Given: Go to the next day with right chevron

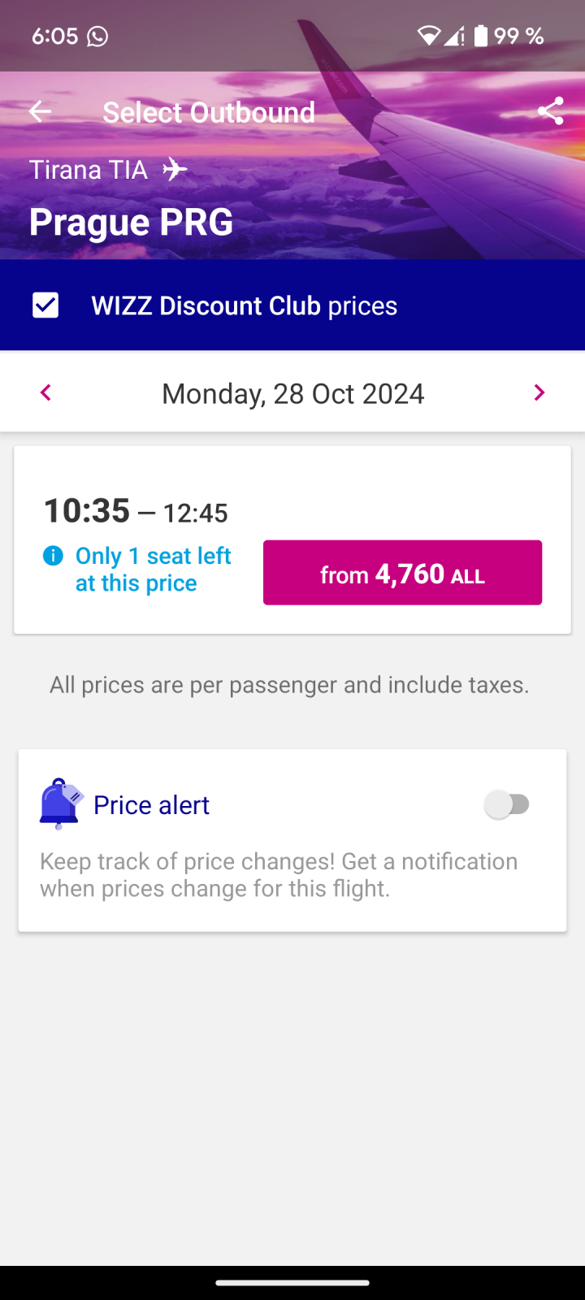Looking at the screenshot, I should tap(539, 393).
